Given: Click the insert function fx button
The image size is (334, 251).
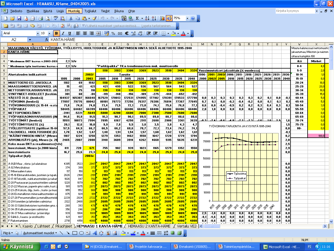Looking at the screenshot, I should pos(47,40).
